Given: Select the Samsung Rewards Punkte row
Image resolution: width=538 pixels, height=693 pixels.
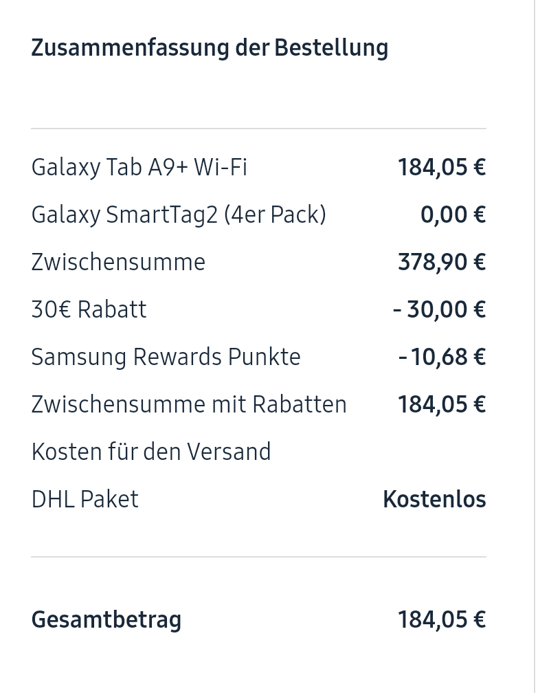Looking at the screenshot, I should [x=166, y=357].
